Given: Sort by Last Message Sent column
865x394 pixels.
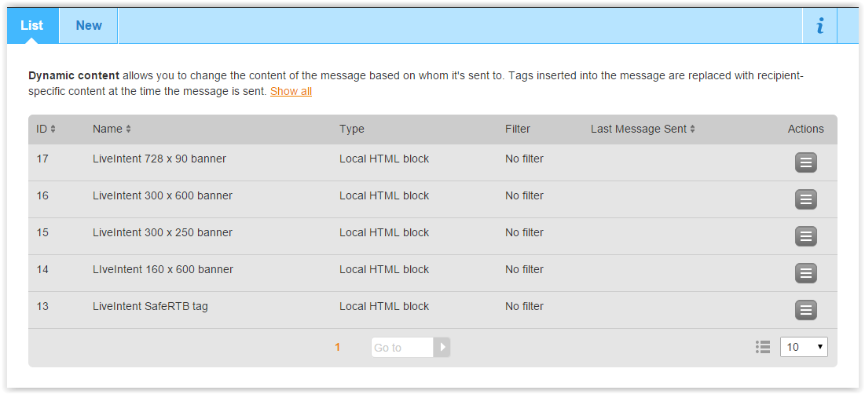Looking at the screenshot, I should pyautogui.click(x=643, y=129).
